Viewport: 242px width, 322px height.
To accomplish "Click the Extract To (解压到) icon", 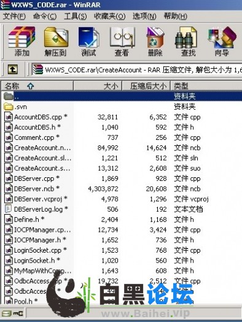I will pyautogui.click(x=56, y=42).
